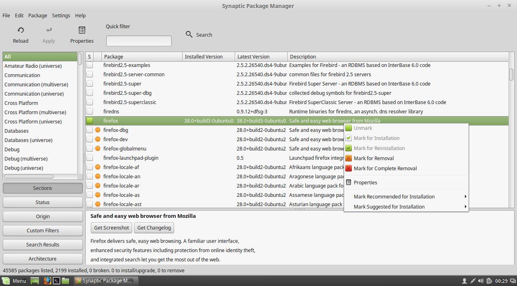Image resolution: width=517 pixels, height=286 pixels.
Task: Click firefox-locale-ar supported star icon
Action: click(x=97, y=186)
